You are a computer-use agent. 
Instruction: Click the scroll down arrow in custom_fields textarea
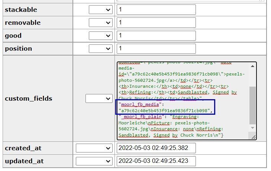tap(253, 128)
